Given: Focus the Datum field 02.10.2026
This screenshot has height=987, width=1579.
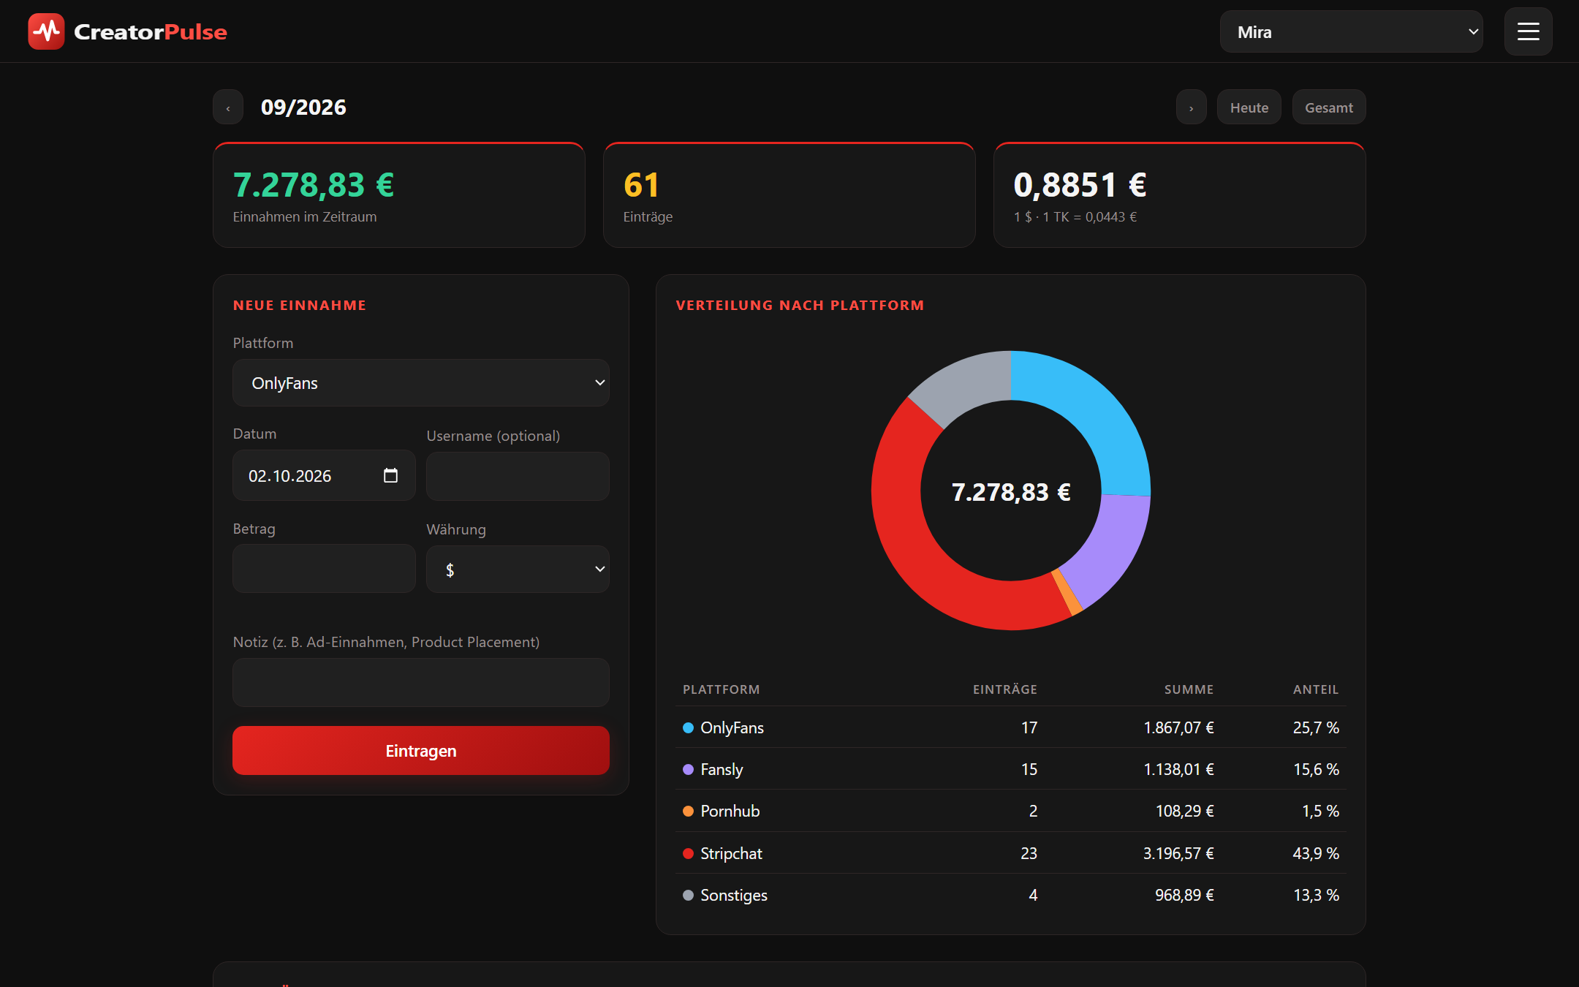Looking at the screenshot, I should [324, 475].
